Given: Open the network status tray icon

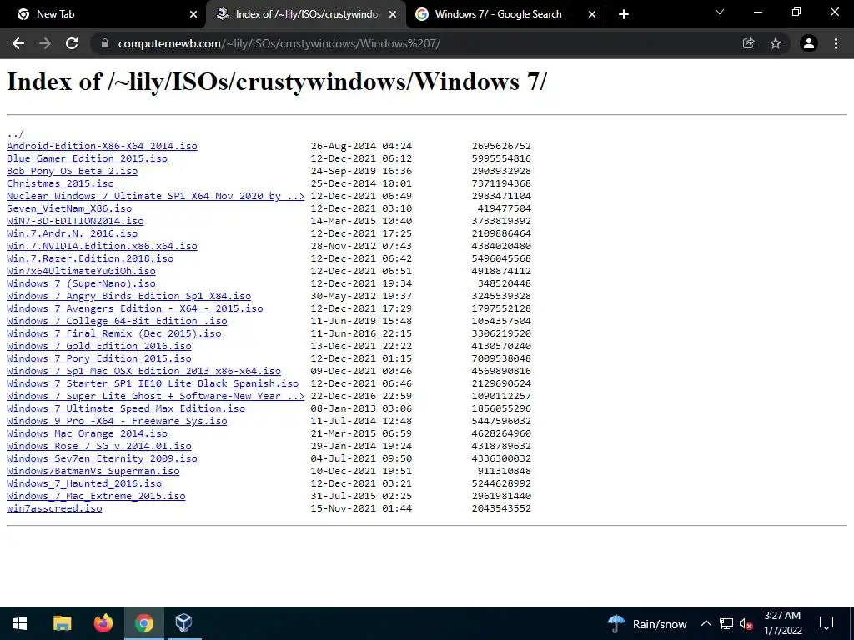Looking at the screenshot, I should tap(726, 623).
